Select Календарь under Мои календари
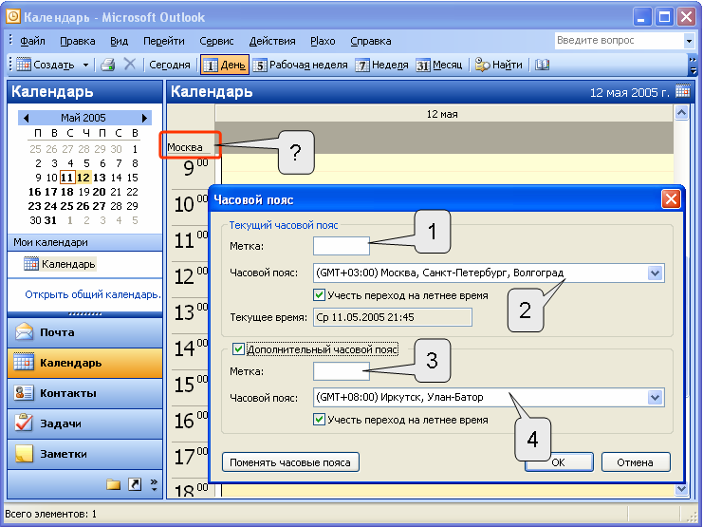The width and height of the screenshot is (703, 527). pos(60,264)
